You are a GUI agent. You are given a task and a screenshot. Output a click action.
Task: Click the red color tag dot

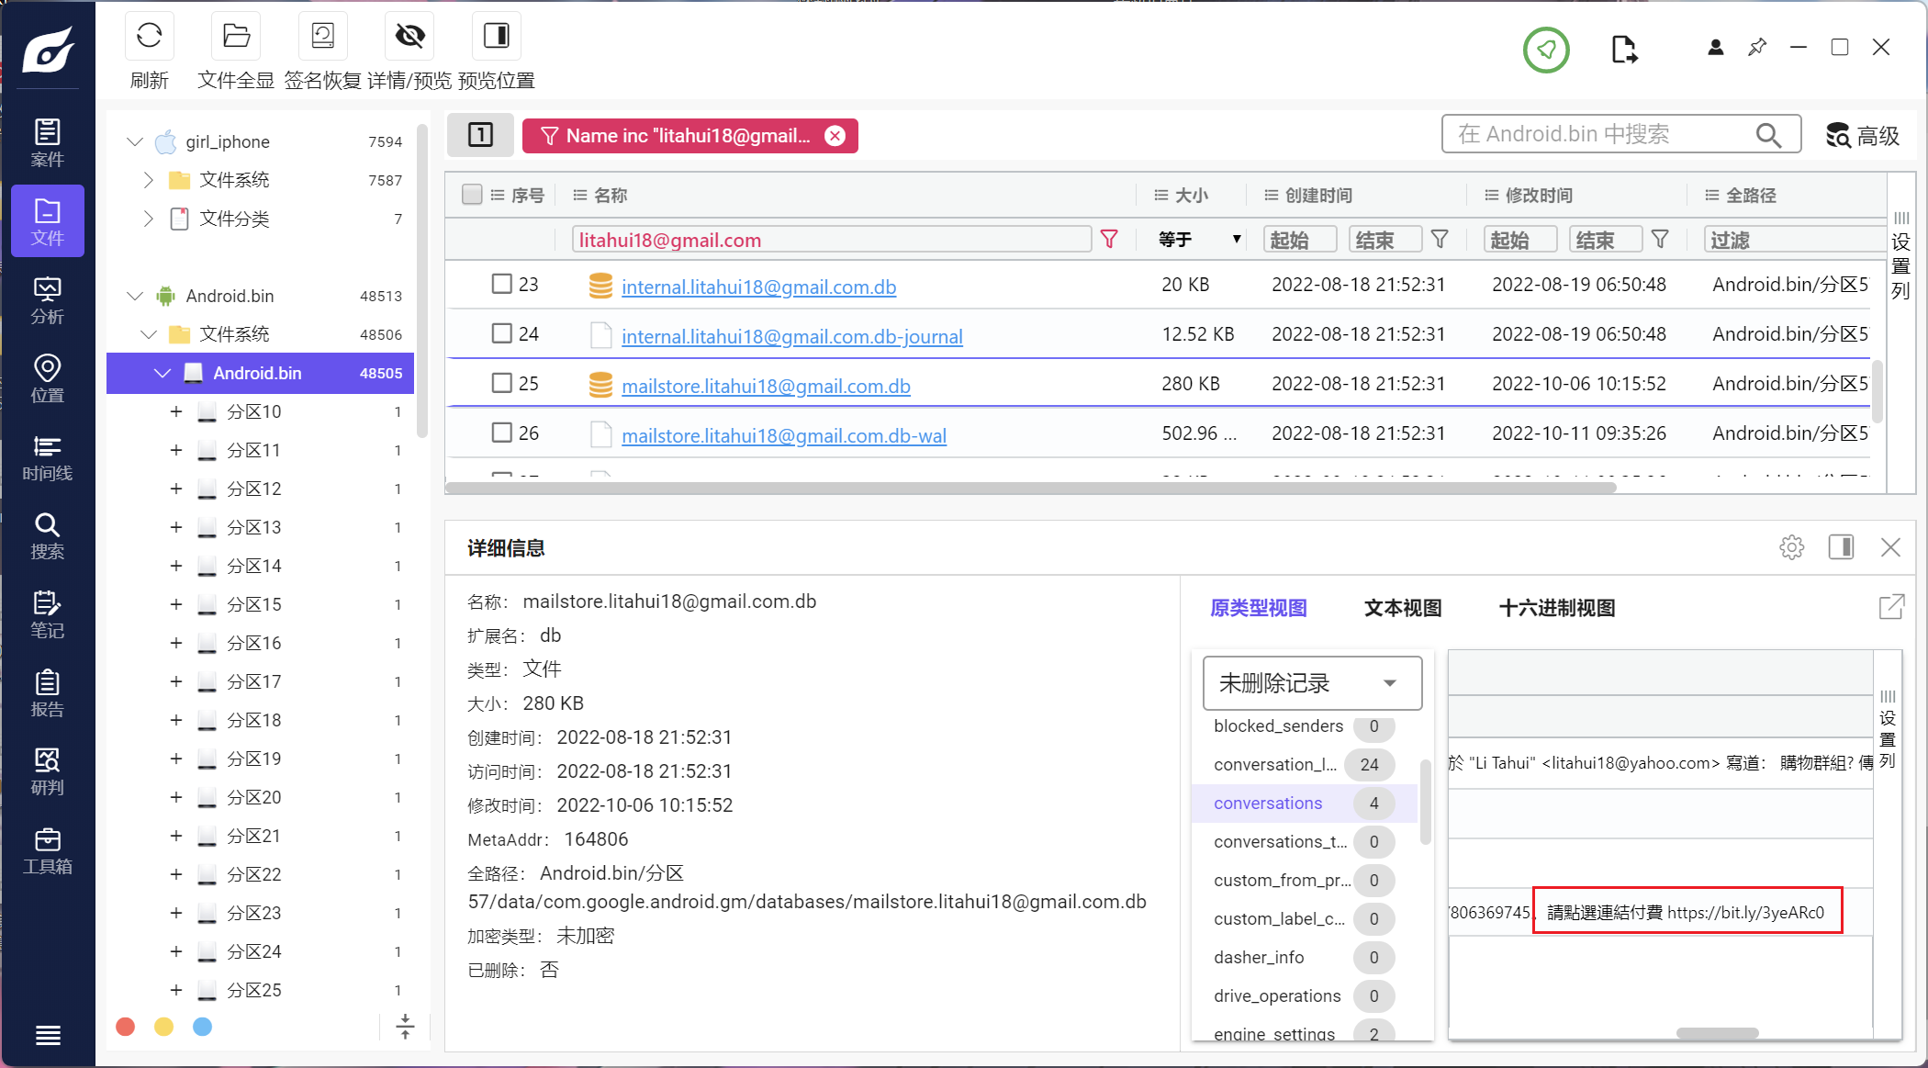point(126,1027)
